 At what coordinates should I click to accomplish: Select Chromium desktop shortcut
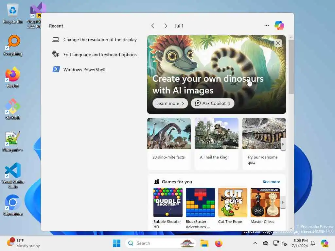[13, 205]
